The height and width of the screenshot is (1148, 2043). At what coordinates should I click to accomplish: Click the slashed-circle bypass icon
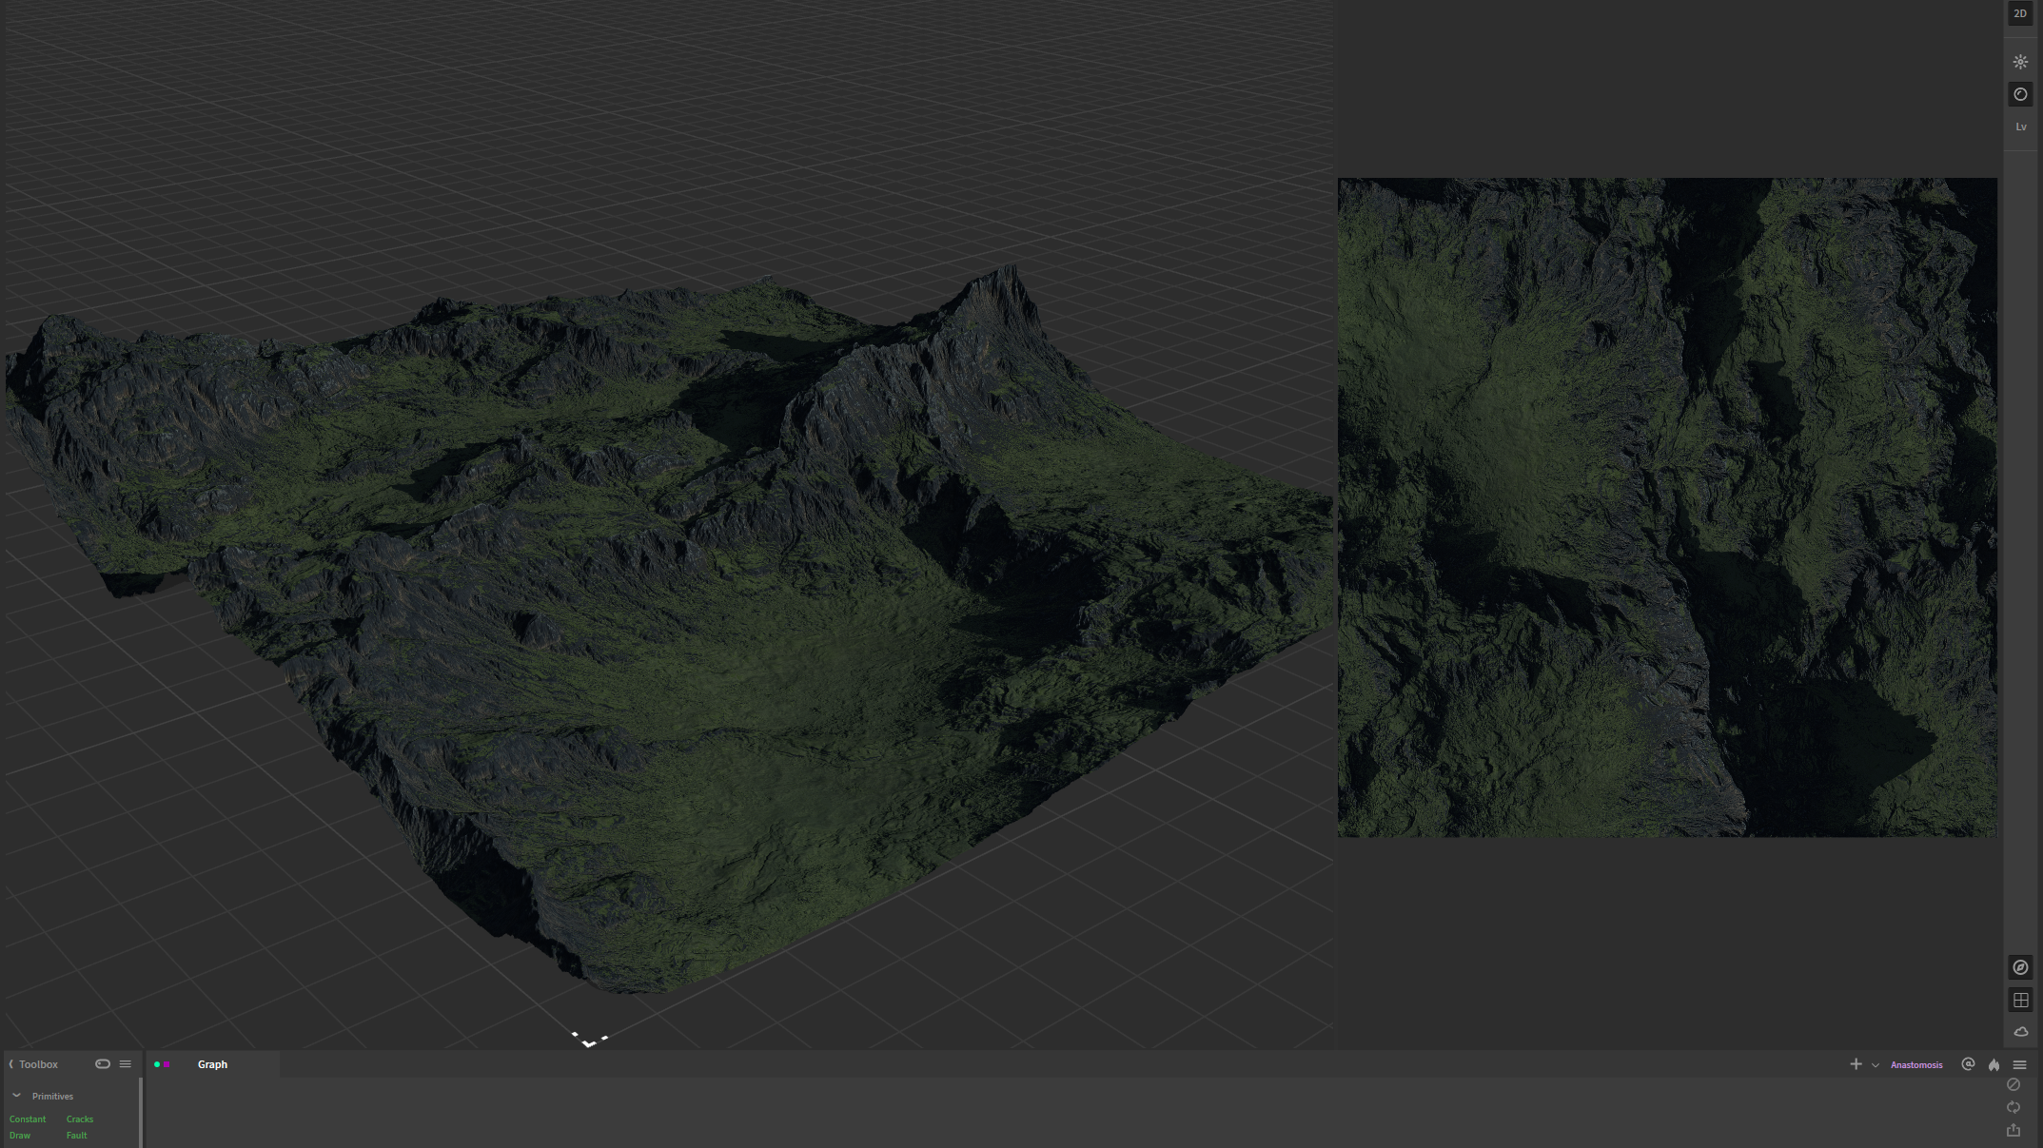coord(2014,1084)
